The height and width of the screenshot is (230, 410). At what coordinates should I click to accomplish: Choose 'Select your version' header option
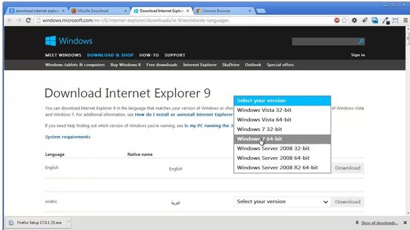point(282,100)
